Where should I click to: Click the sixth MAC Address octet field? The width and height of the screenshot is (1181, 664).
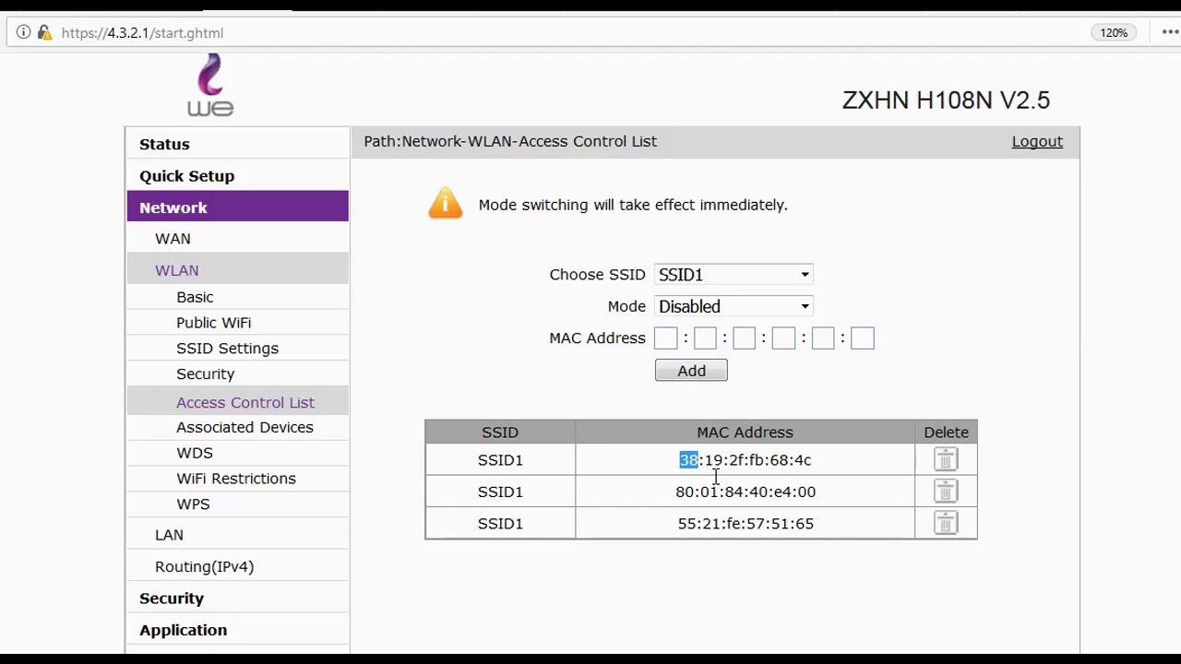(862, 338)
